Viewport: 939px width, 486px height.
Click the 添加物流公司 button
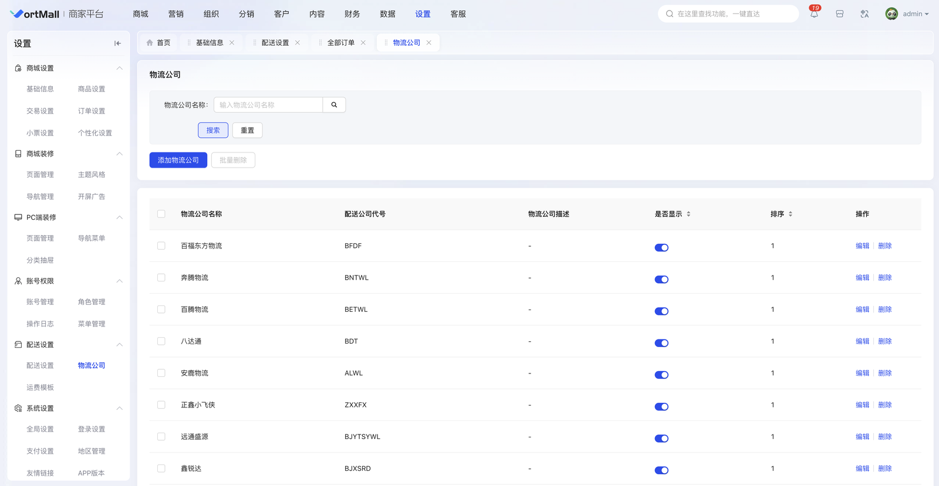(x=178, y=160)
